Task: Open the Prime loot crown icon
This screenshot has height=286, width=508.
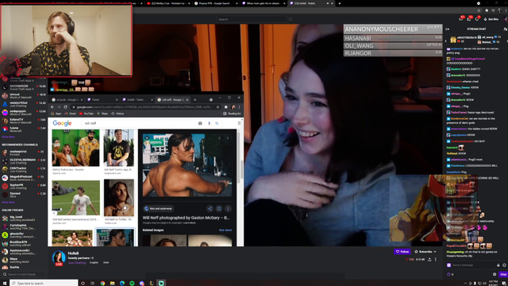Action: (461, 19)
